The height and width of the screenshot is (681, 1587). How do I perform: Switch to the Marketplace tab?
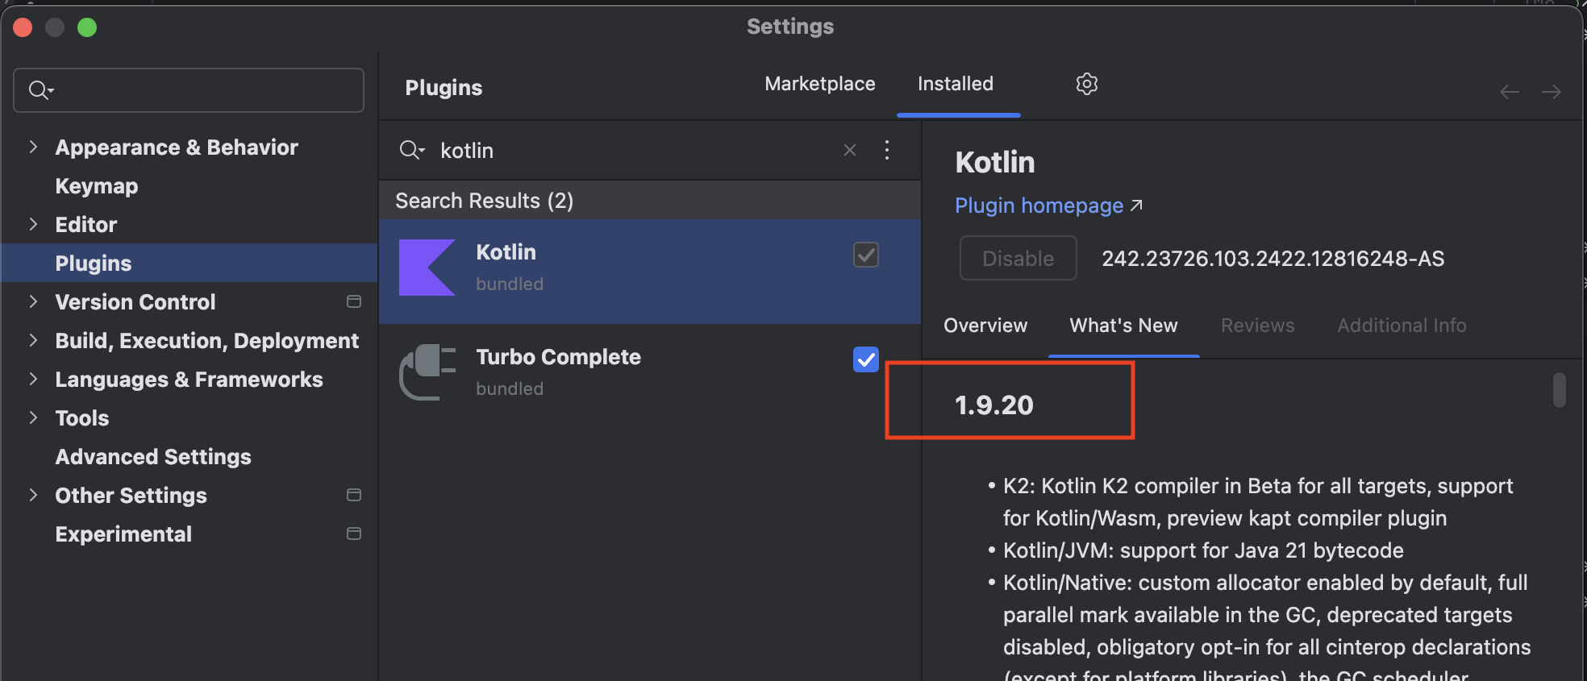pos(820,84)
